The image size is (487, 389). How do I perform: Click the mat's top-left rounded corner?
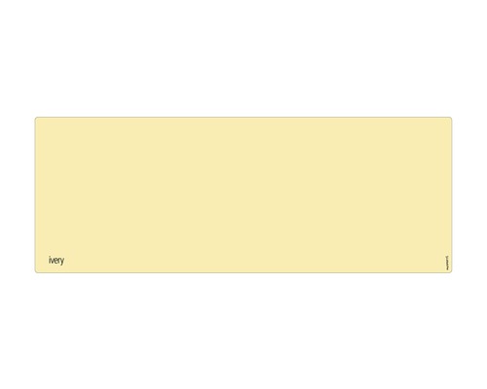click(36, 119)
